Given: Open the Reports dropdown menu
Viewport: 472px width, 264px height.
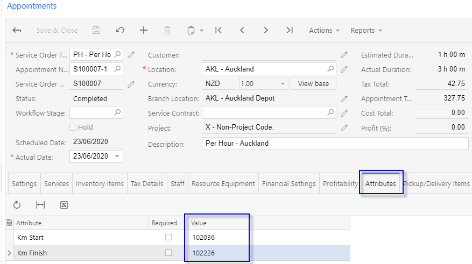Looking at the screenshot, I should [x=366, y=31].
